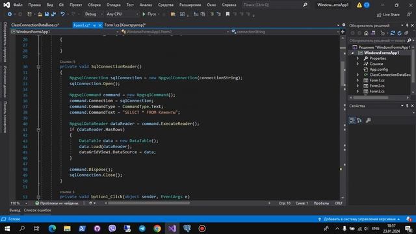
Task: Click the Visual Studio logo icon
Action: (x=6, y=5)
